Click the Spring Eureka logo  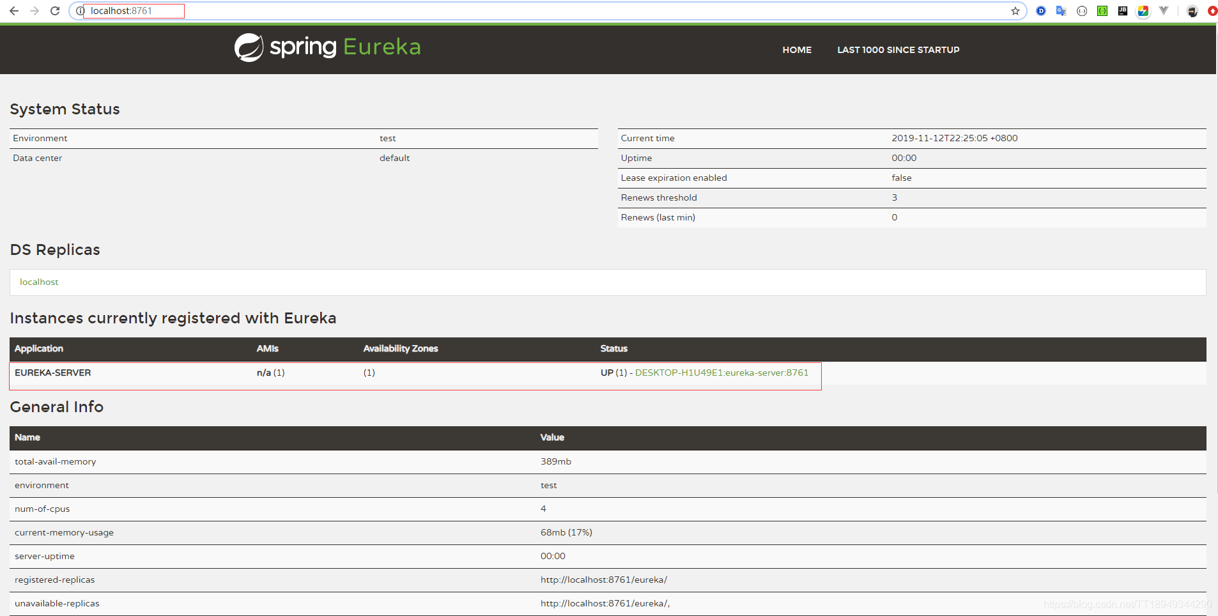click(327, 47)
